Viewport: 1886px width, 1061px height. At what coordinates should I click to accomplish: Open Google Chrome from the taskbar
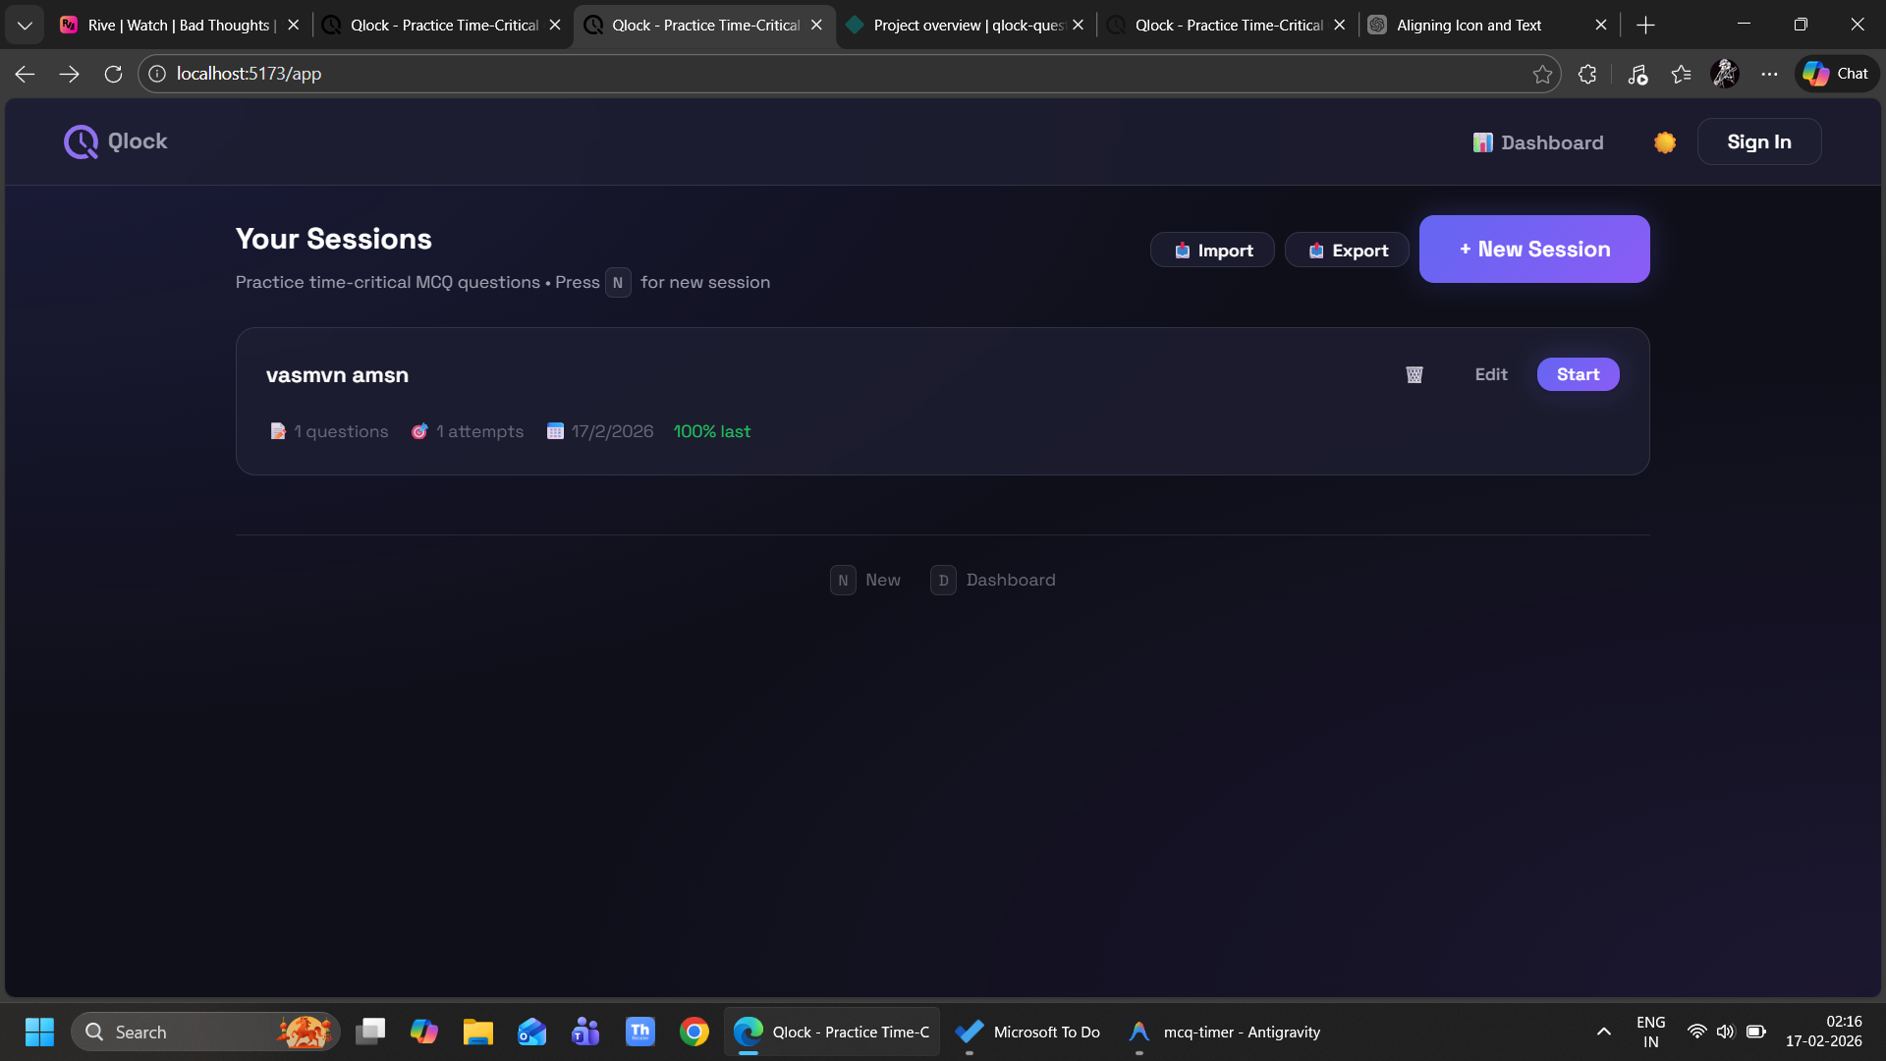coord(694,1032)
